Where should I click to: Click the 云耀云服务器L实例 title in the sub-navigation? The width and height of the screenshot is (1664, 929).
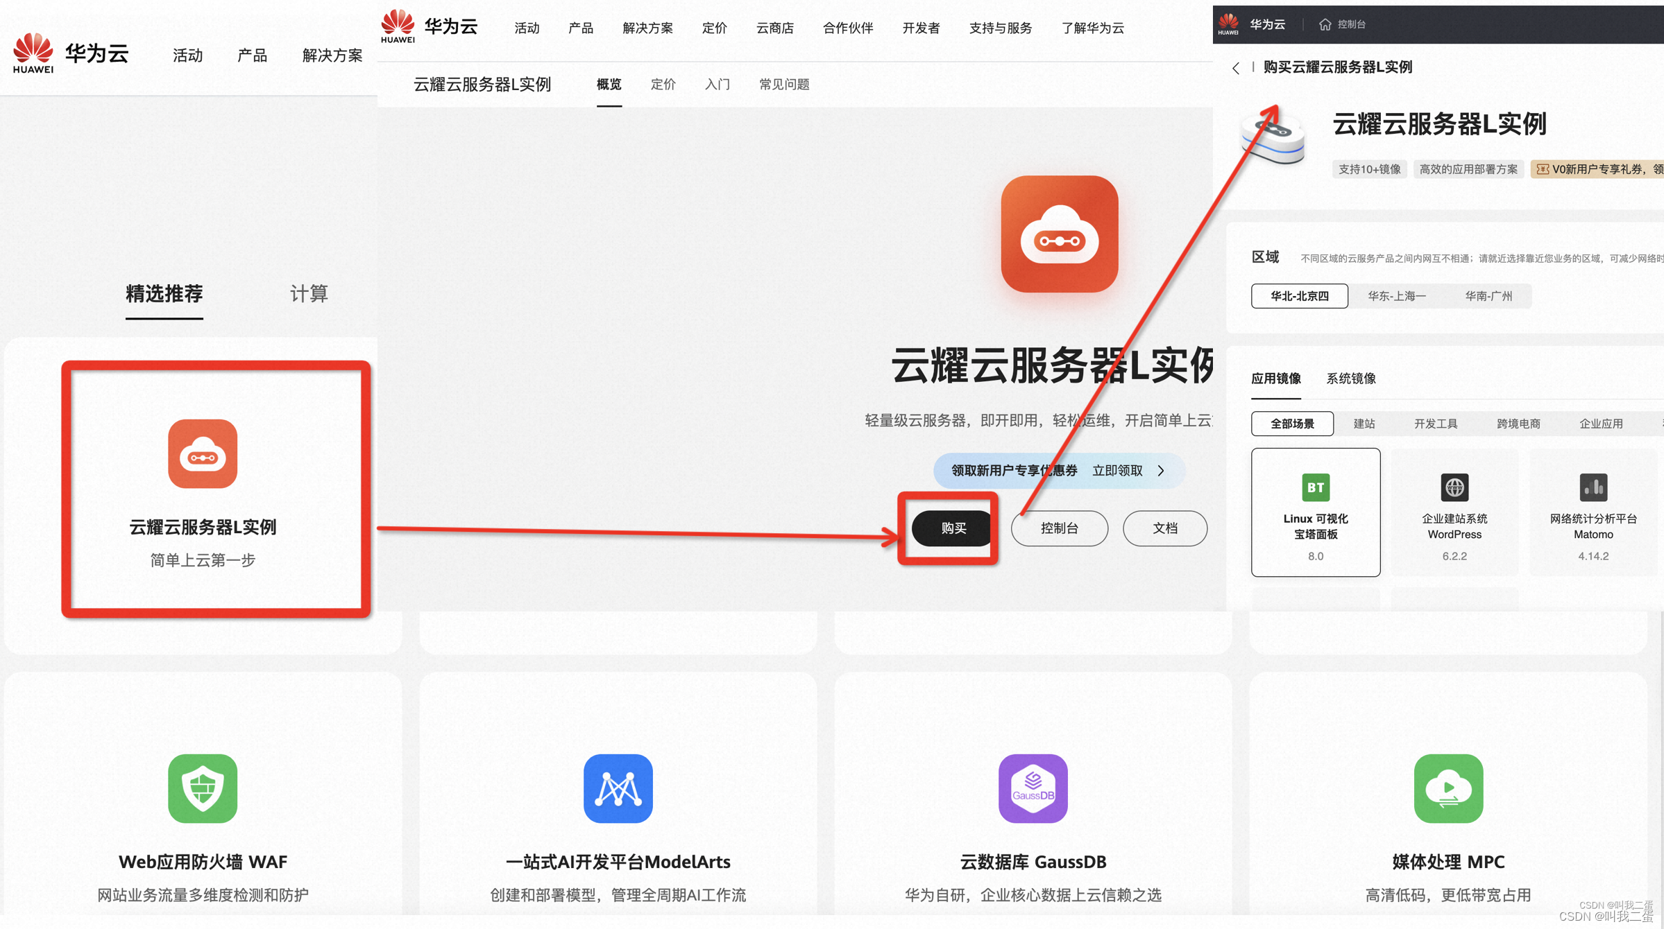point(482,85)
